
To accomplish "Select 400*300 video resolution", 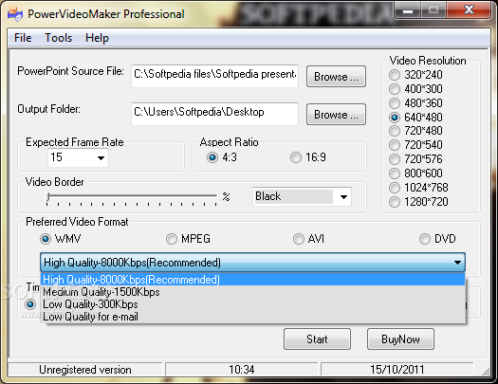I will pos(415,89).
